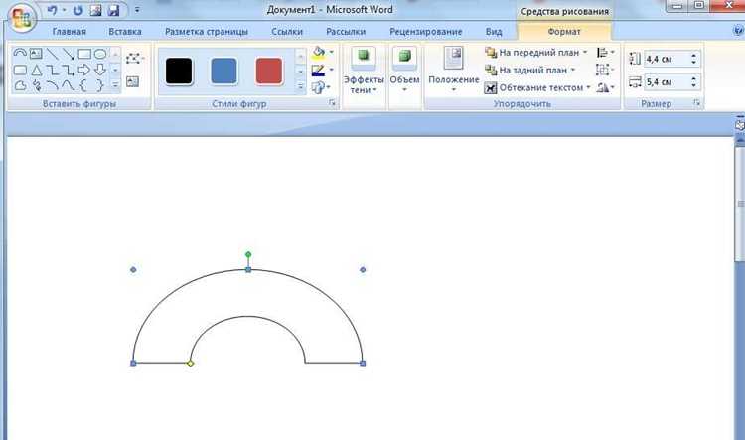Viewport: 745px width, 440px height.
Task: Select the Формат drawing tools tab
Action: point(564,32)
